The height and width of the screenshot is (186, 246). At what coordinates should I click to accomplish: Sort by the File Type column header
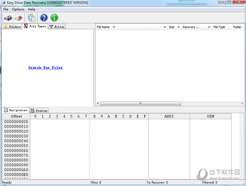click(216, 27)
